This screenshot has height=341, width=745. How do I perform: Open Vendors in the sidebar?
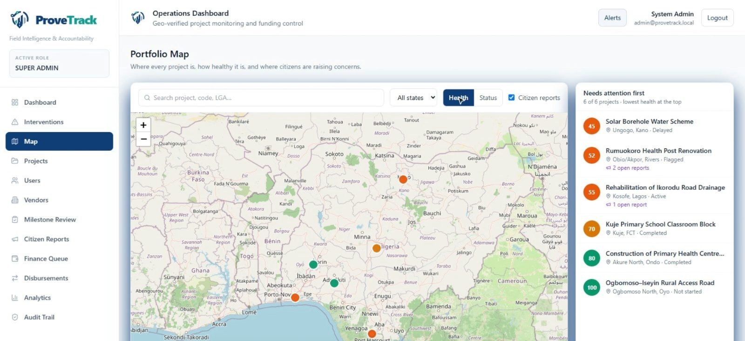tap(59, 200)
